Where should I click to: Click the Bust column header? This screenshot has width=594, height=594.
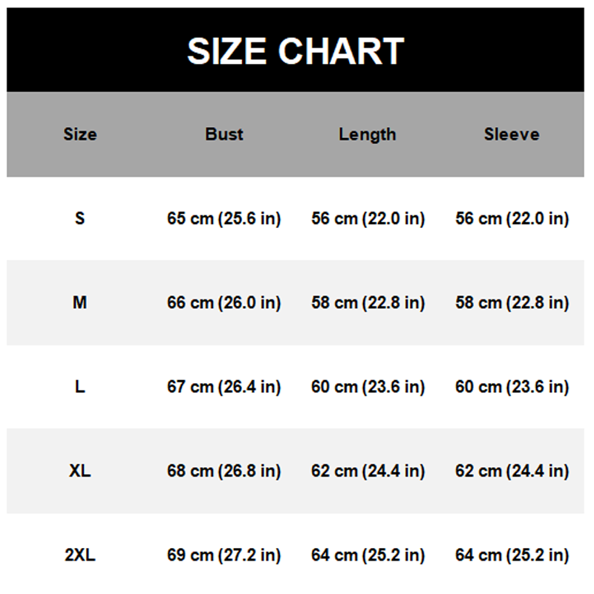[x=224, y=134]
